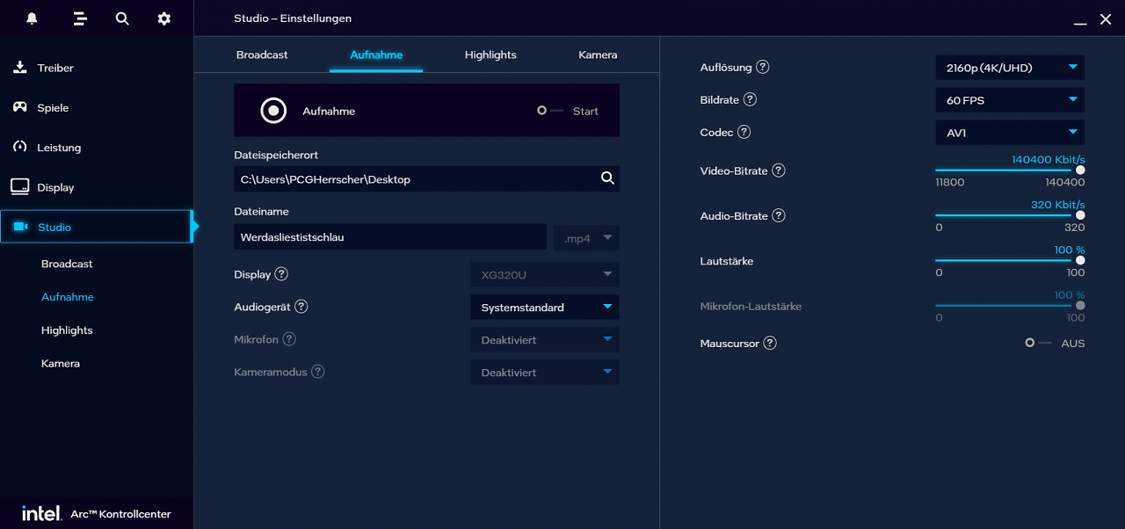1125x529 pixels.
Task: Show help for Auflösung setting
Action: pyautogui.click(x=763, y=67)
